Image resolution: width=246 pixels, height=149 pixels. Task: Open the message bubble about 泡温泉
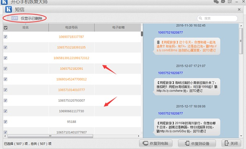click(187, 46)
